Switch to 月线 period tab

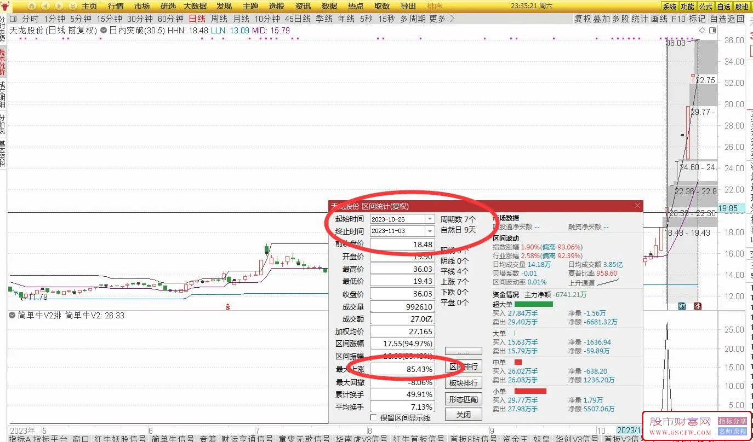coord(241,19)
